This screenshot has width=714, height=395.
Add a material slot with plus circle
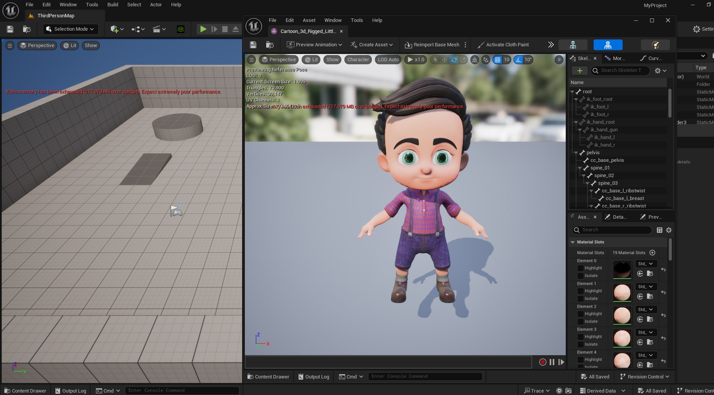point(652,253)
